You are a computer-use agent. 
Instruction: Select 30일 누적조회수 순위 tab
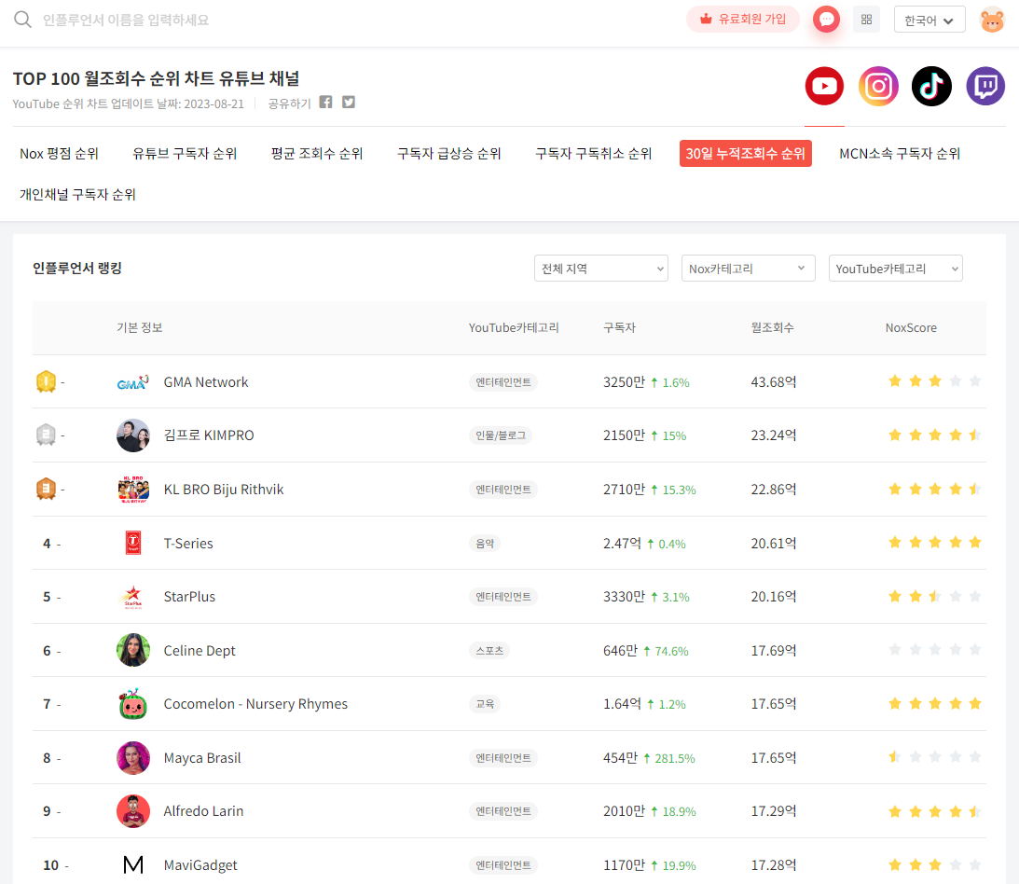coord(746,154)
